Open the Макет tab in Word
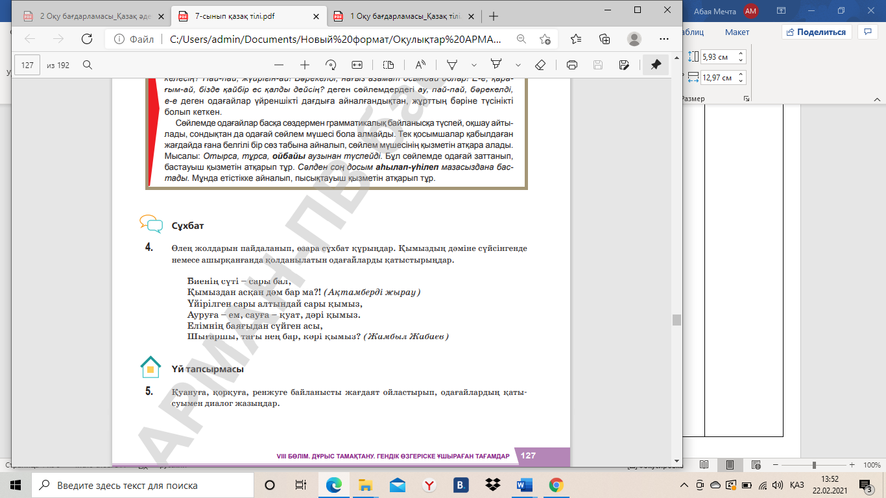The width and height of the screenshot is (886, 498). (737, 32)
